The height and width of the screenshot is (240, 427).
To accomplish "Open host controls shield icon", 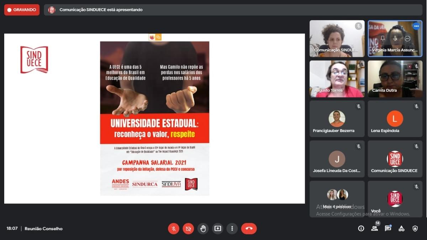I will pyautogui.click(x=415, y=229).
